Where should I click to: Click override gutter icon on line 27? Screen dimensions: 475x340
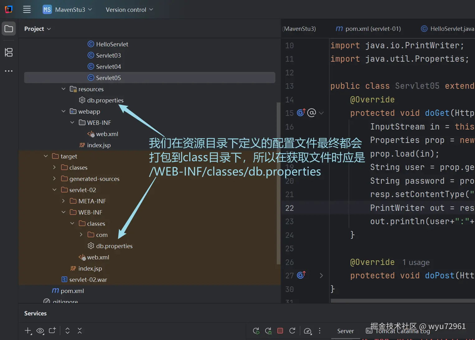coord(301,275)
